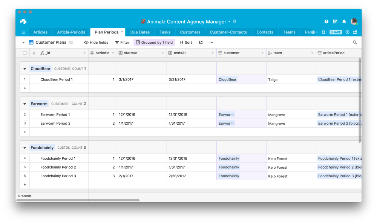Open the tables list hamburger menu
Image resolution: width=377 pixels, height=224 pixels.
click(x=23, y=32)
